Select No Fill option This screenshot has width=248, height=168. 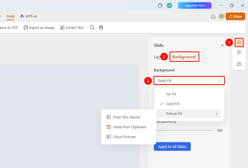click(x=189, y=94)
